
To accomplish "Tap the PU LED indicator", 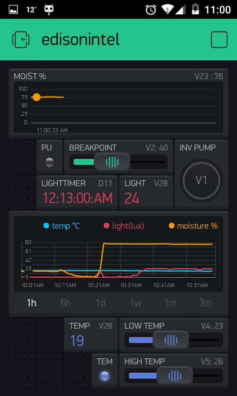I will 49,162.
